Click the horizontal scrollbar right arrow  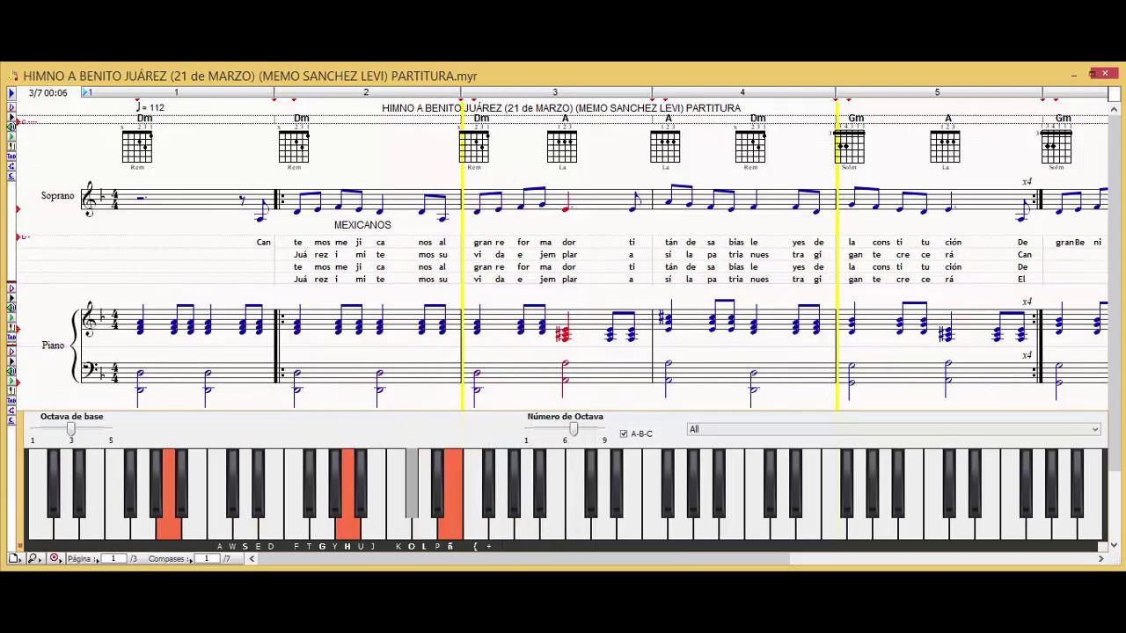tap(1100, 558)
